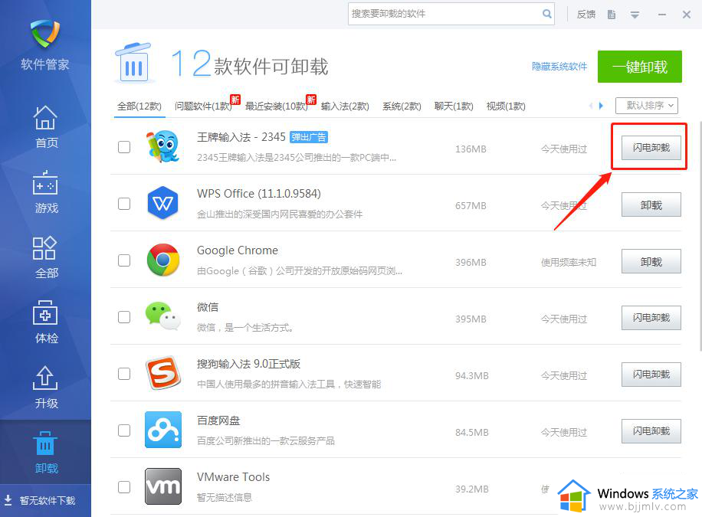Click 卸载 for Google Chrome

[651, 261]
